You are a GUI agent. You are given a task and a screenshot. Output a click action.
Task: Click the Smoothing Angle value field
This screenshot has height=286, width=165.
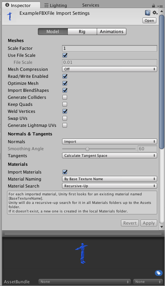click(x=147, y=149)
